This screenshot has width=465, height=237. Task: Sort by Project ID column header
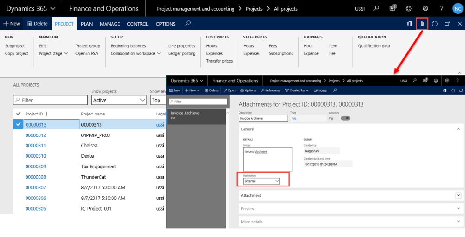36,114
